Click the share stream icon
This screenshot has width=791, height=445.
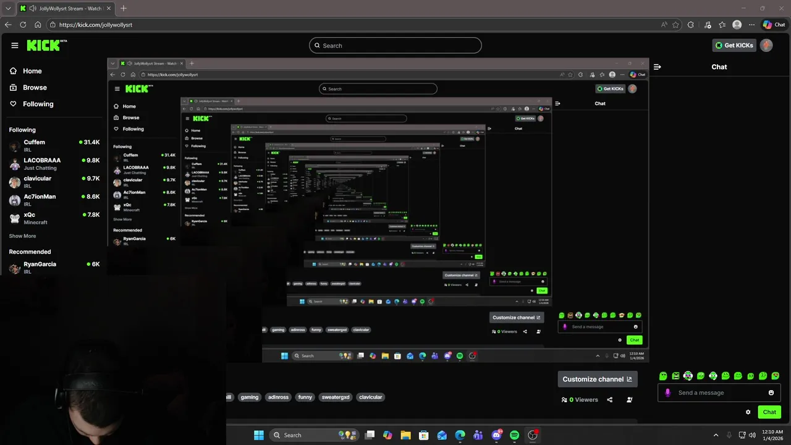click(609, 400)
